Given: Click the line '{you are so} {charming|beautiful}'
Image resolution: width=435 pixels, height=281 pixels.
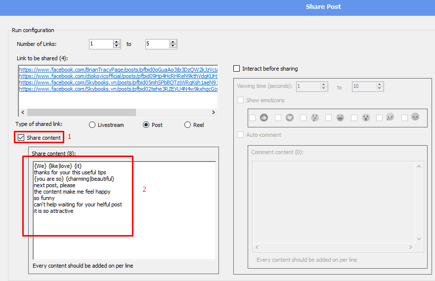Looking at the screenshot, I should pyautogui.click(x=74, y=179).
